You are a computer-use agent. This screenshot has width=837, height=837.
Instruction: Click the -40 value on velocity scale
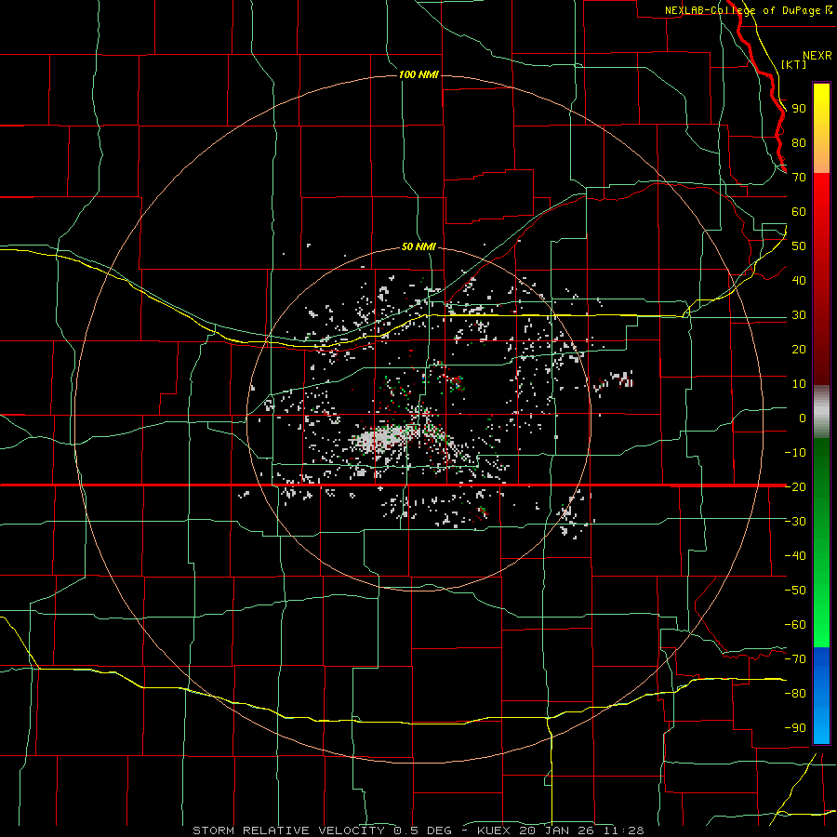(x=795, y=556)
